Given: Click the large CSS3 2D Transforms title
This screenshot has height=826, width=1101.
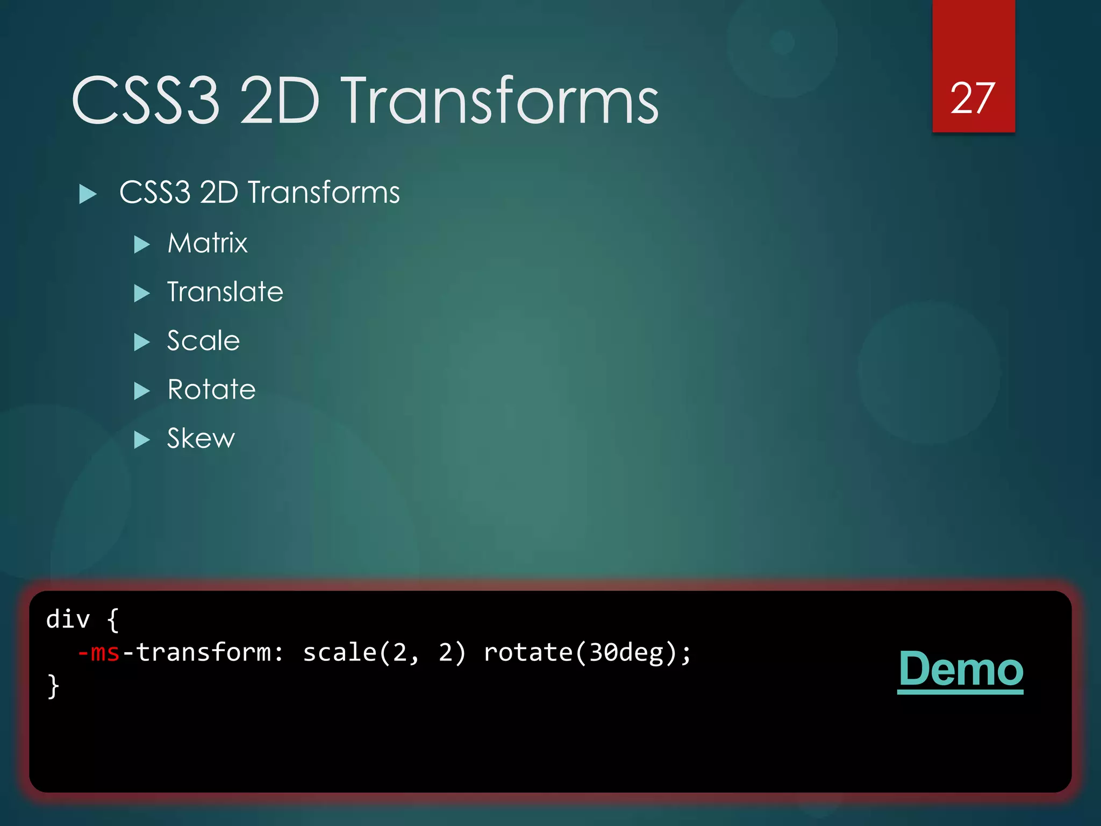Looking at the screenshot, I should click(x=365, y=101).
